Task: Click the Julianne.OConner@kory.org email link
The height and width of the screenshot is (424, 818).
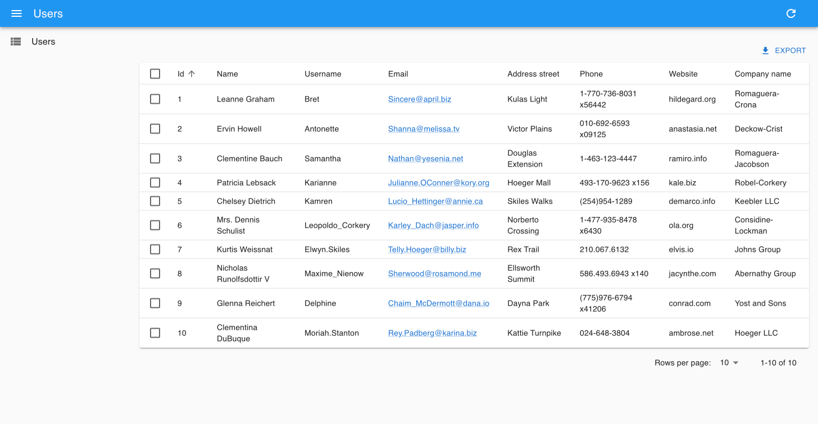Action: [439, 182]
